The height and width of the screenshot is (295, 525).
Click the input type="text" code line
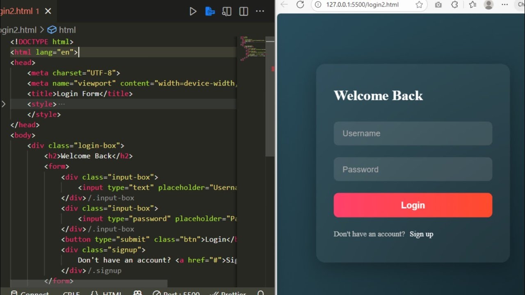157,188
